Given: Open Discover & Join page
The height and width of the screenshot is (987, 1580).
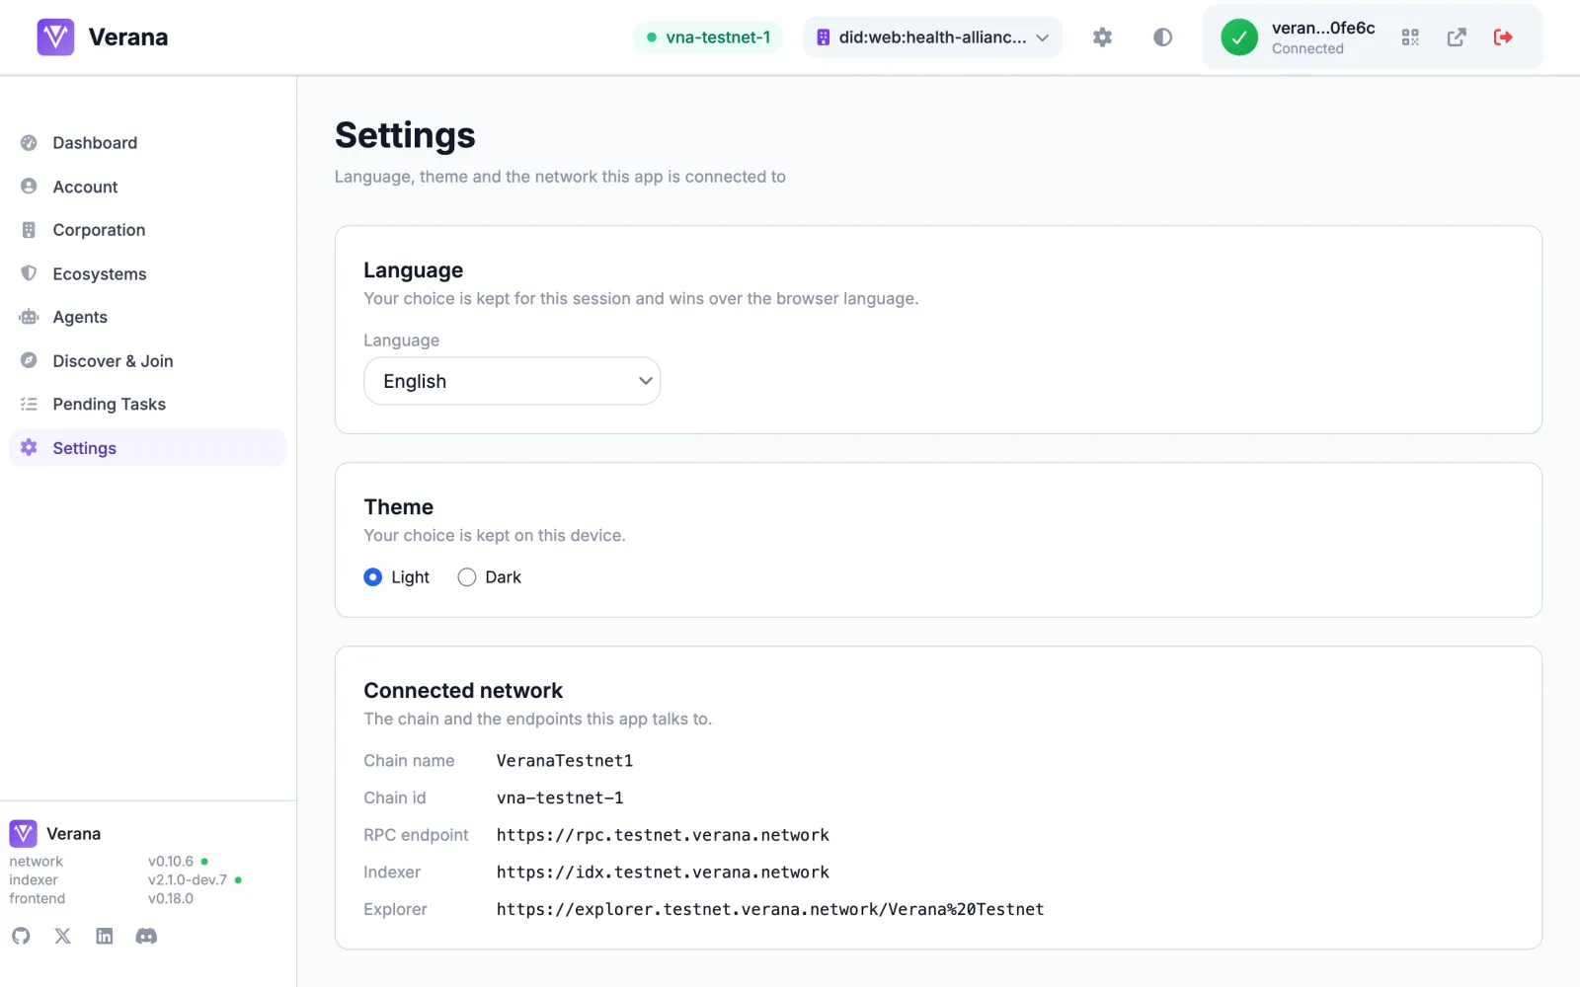Looking at the screenshot, I should pos(148,361).
